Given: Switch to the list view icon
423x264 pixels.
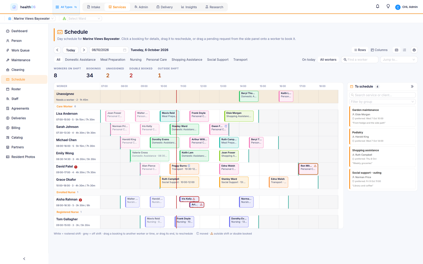Looking at the screenshot, I should tap(404, 50).
